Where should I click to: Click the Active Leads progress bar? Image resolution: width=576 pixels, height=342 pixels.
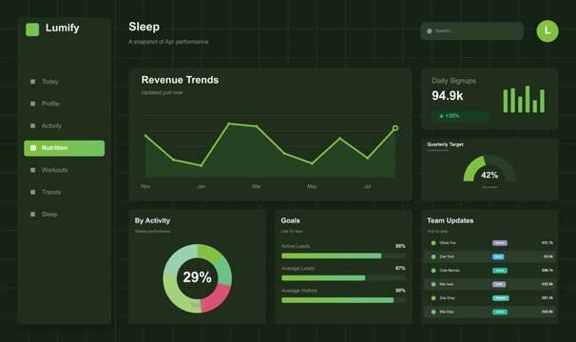(343, 256)
